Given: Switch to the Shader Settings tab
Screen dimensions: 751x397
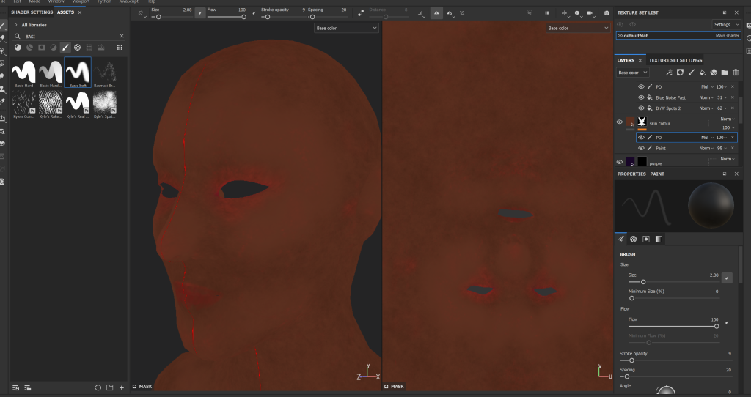Looking at the screenshot, I should click(32, 12).
